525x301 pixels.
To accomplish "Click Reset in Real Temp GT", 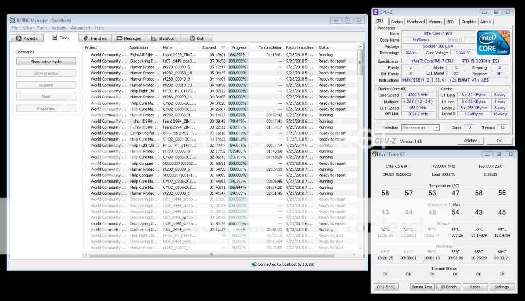I will click(475, 287).
